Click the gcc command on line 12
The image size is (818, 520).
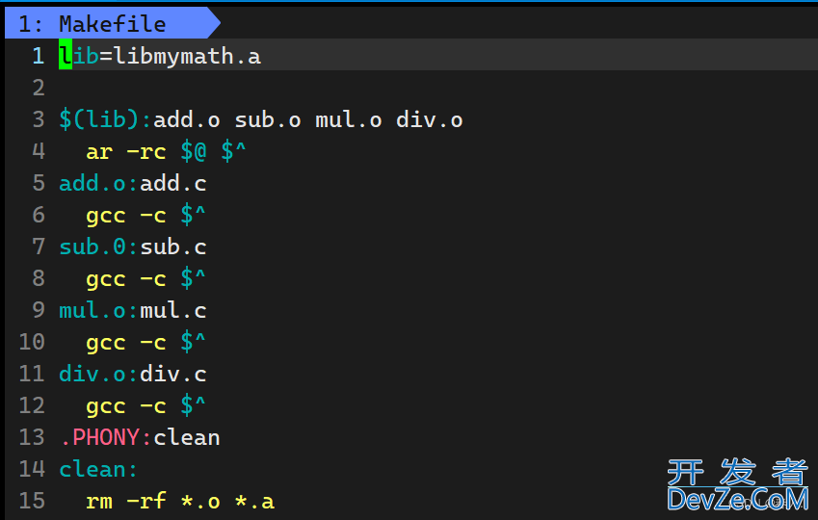[105, 405]
